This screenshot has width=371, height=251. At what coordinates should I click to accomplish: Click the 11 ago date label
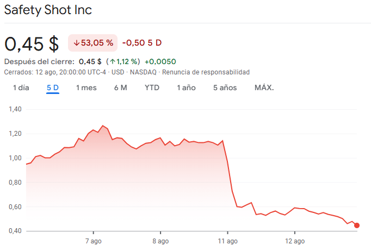[227, 241]
